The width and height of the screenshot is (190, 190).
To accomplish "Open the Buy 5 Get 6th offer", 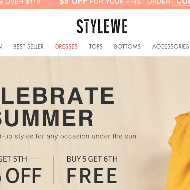I will 92,159.
